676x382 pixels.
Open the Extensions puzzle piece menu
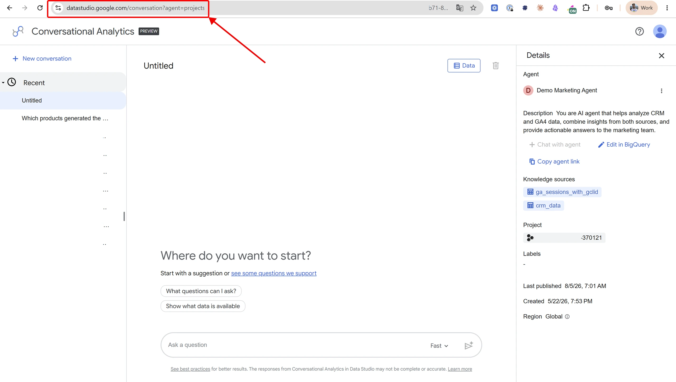tap(586, 8)
